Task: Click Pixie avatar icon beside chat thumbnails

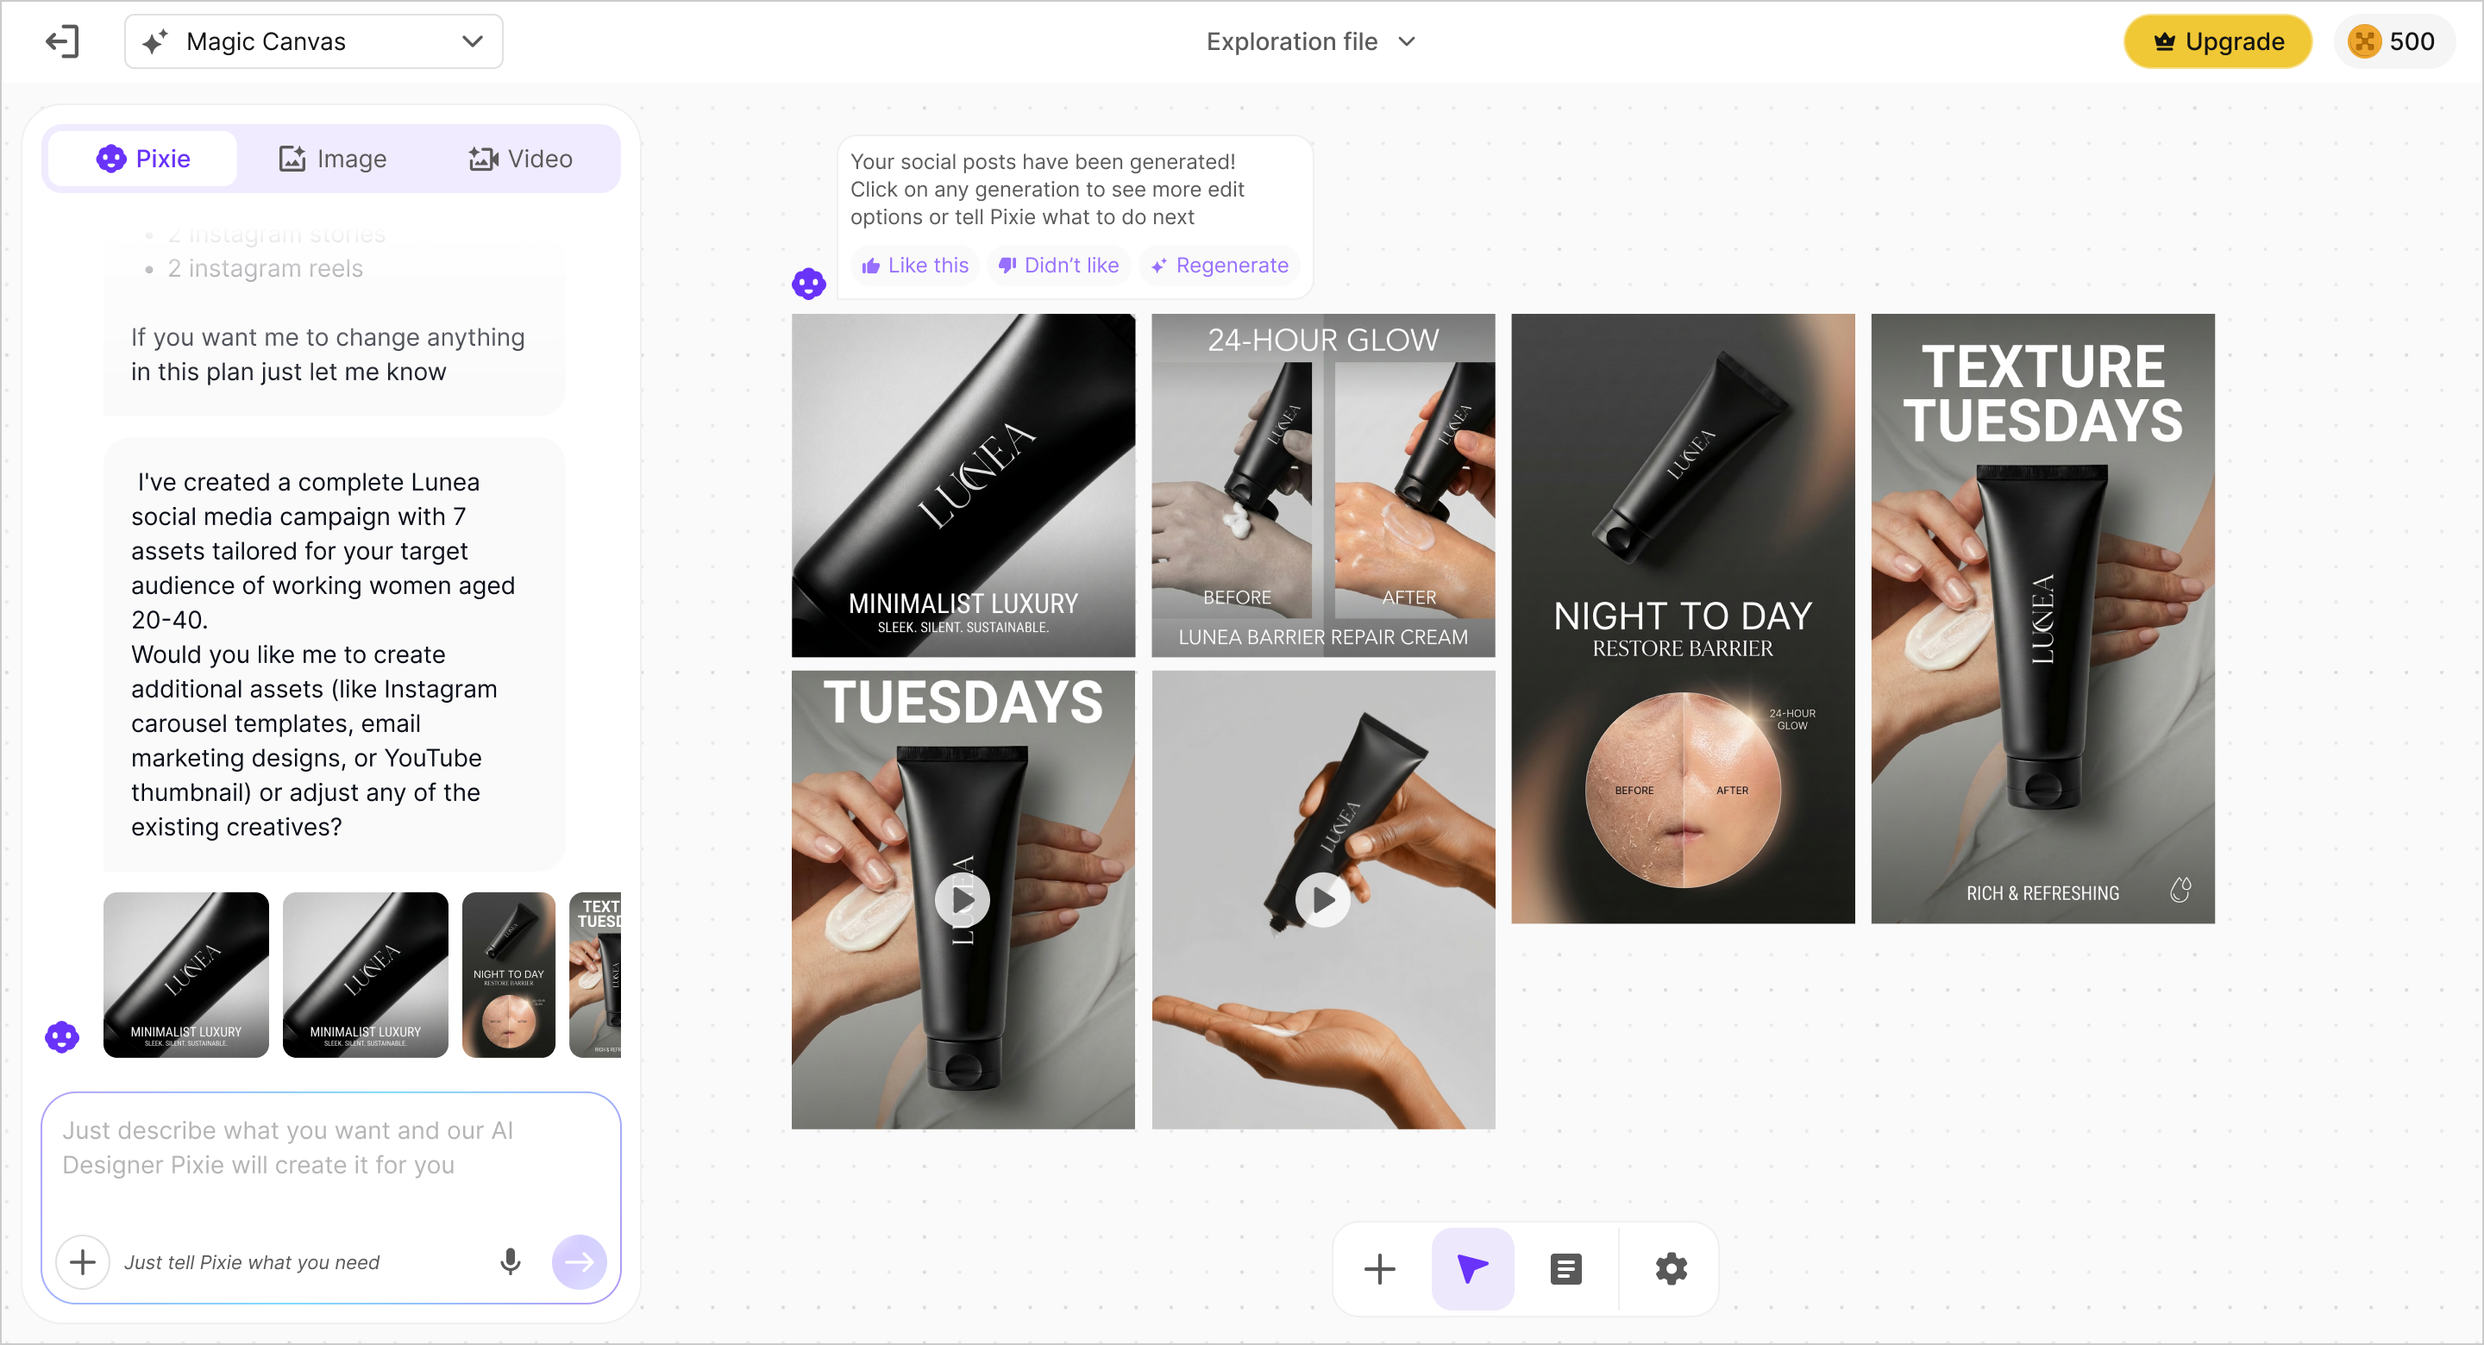Action: click(x=62, y=1036)
